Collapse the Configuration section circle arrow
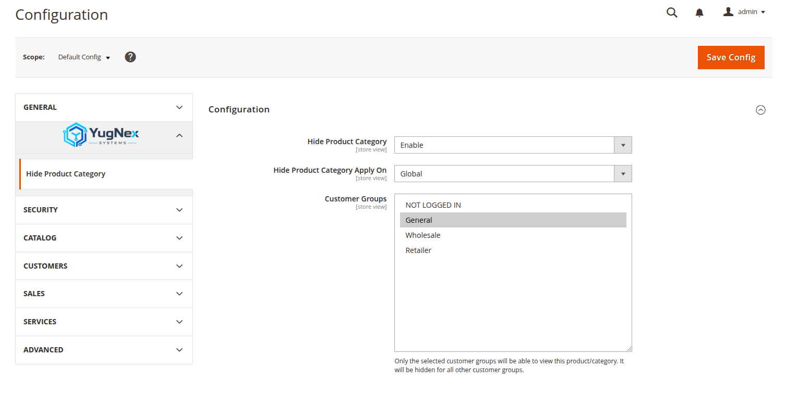The image size is (786, 406). point(761,110)
